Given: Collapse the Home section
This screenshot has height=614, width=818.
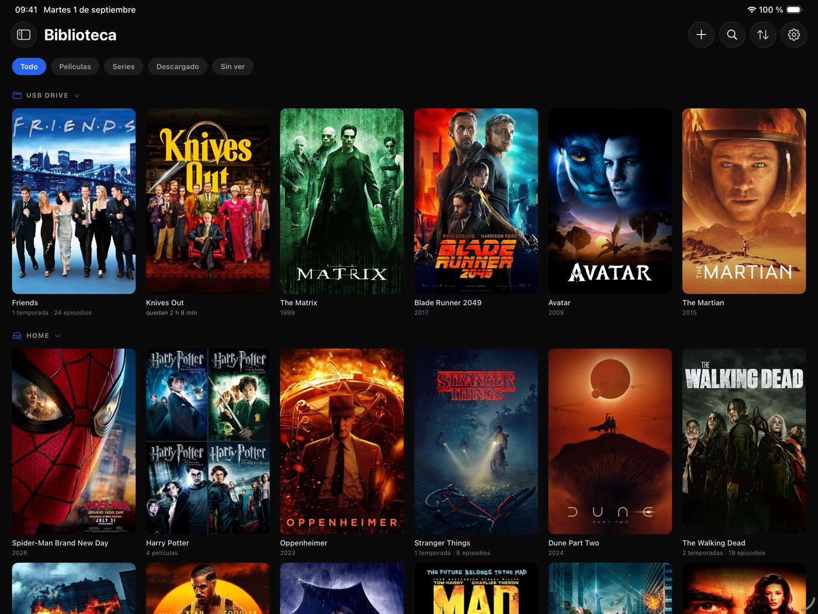Looking at the screenshot, I should click(57, 336).
